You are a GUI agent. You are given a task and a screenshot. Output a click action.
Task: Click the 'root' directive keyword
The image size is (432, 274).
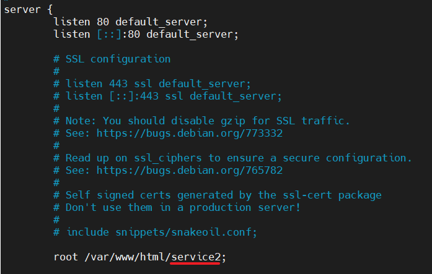(x=66, y=257)
